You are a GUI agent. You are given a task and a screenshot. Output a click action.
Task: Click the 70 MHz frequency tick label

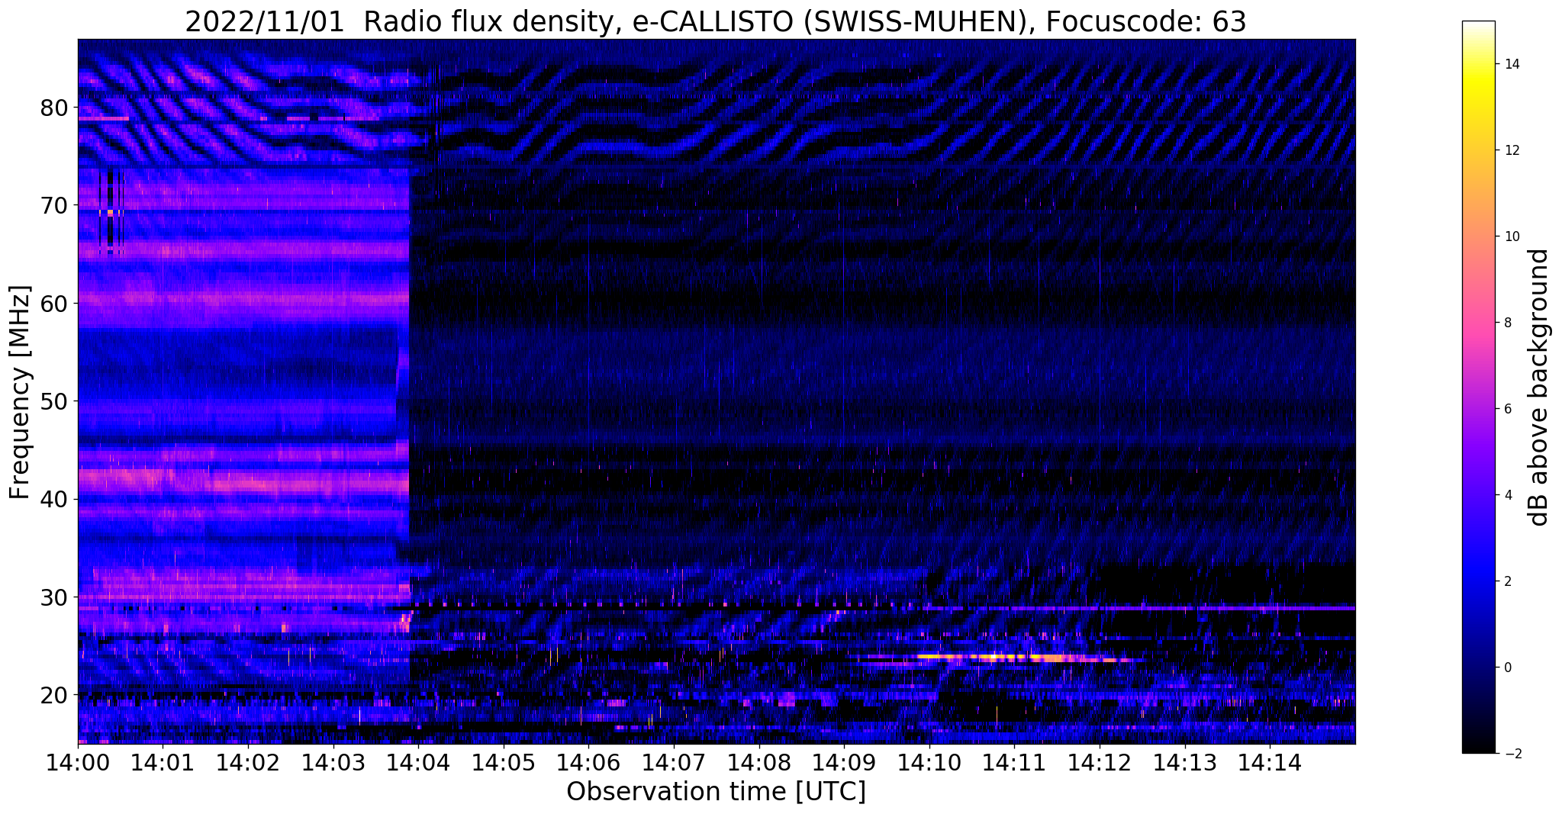click(53, 205)
